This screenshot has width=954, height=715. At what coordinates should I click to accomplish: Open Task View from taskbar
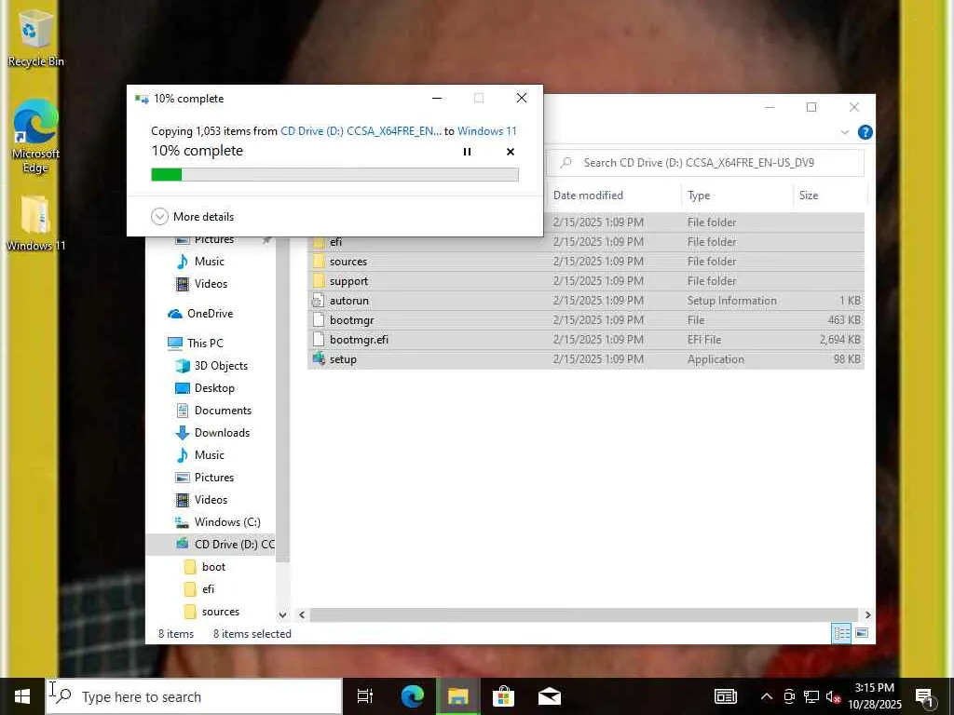365,696
